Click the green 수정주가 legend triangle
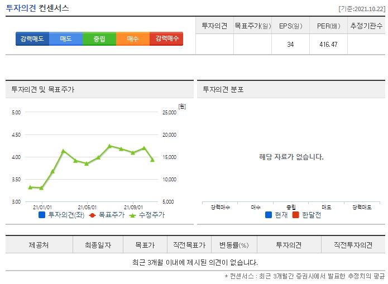The height and width of the screenshot is (284, 388). click(x=132, y=215)
